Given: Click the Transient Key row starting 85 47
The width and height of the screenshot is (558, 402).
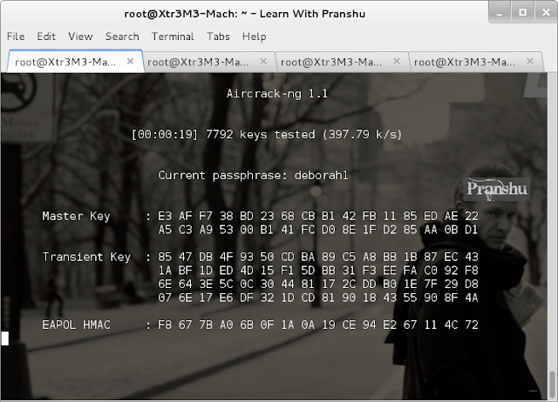Looking at the screenshot, I should (318, 257).
